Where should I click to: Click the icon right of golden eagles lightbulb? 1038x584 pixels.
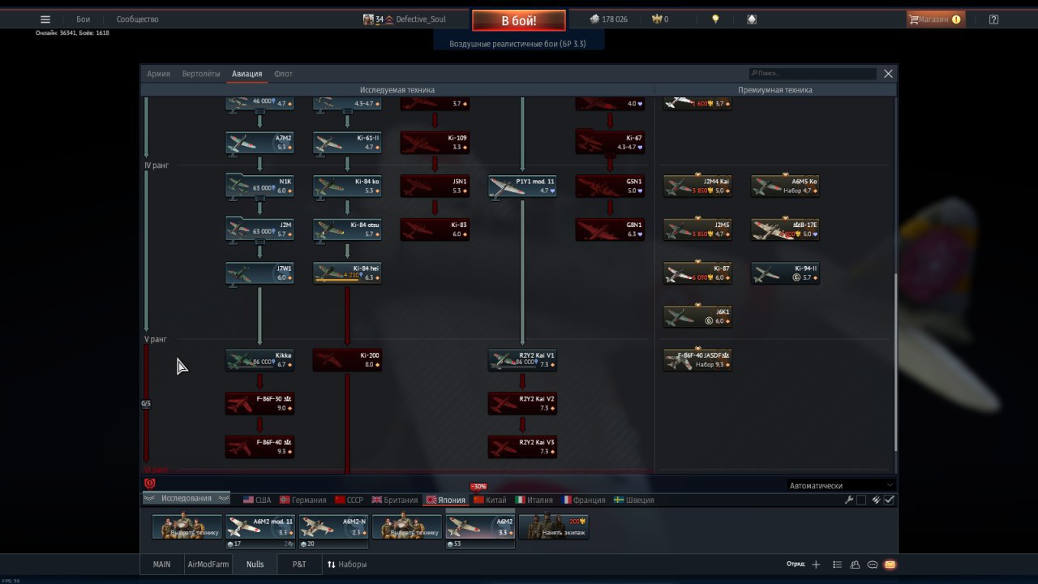coord(752,19)
